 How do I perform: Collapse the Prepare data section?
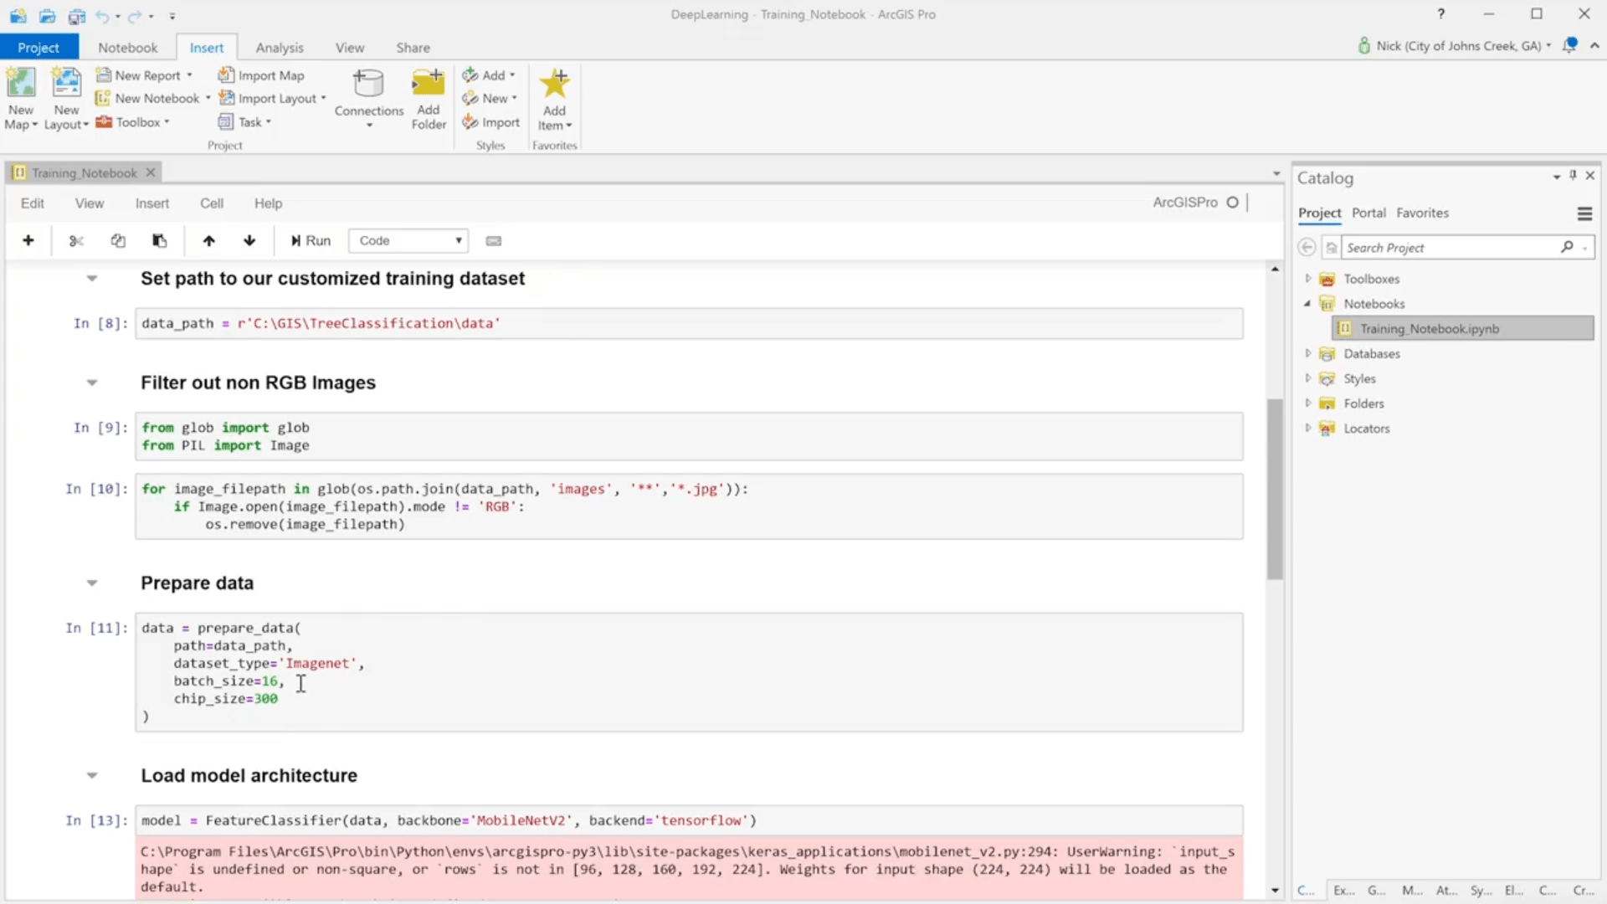90,582
